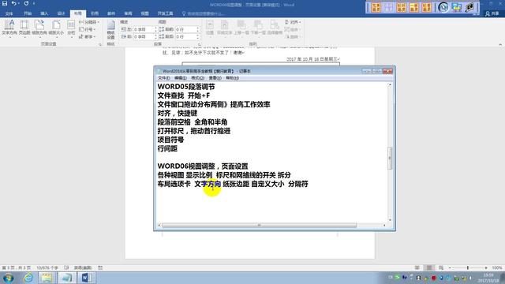Click the Tell me search box

[204, 13]
